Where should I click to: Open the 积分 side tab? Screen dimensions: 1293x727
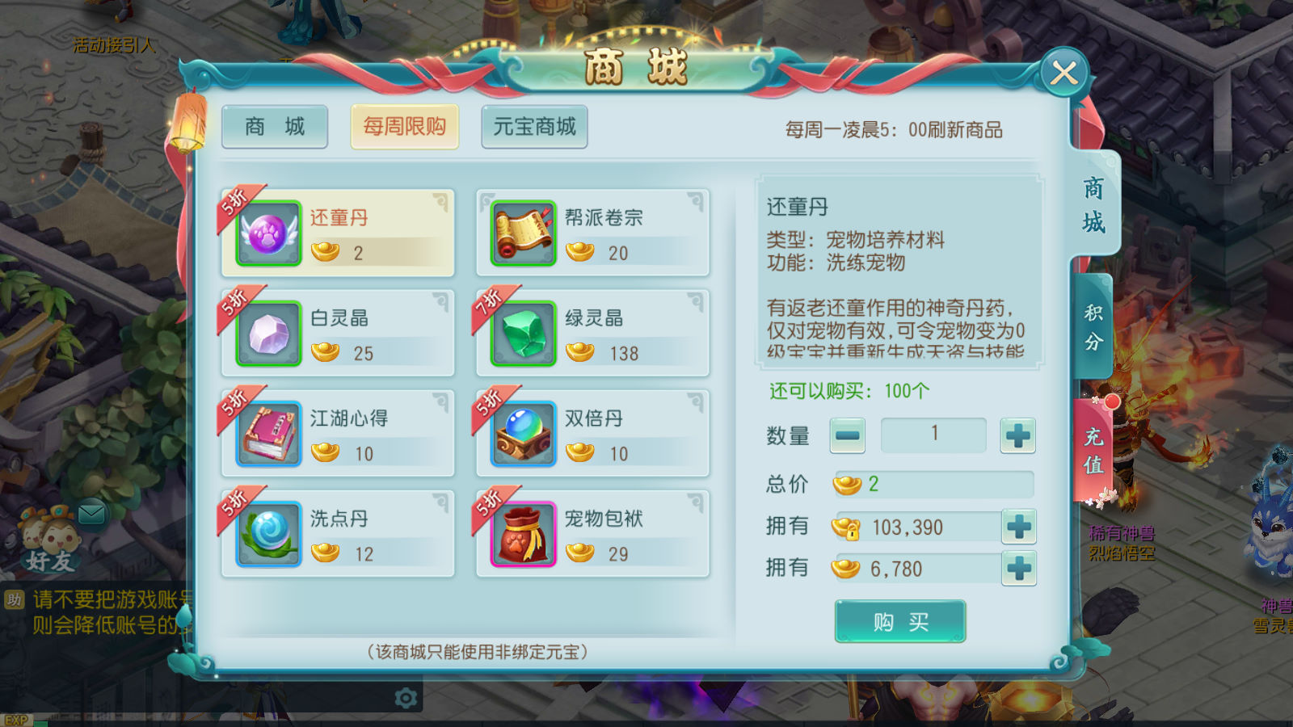click(x=1094, y=327)
